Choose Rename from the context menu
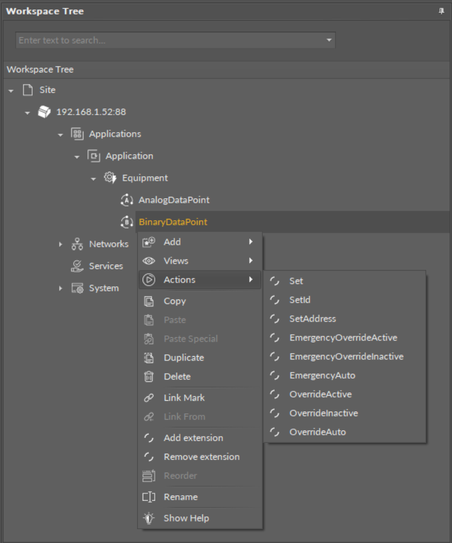The height and width of the screenshot is (543, 452). coord(180,497)
